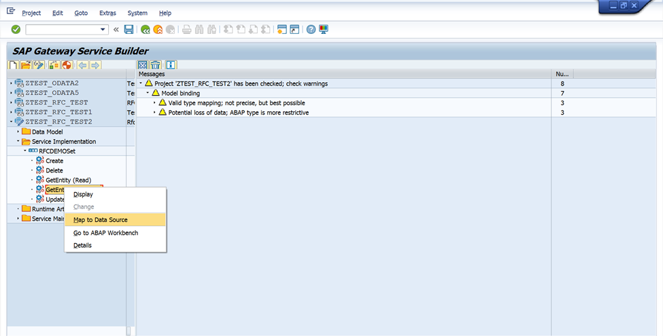
Task: Click the First Page icon
Action: click(x=228, y=29)
